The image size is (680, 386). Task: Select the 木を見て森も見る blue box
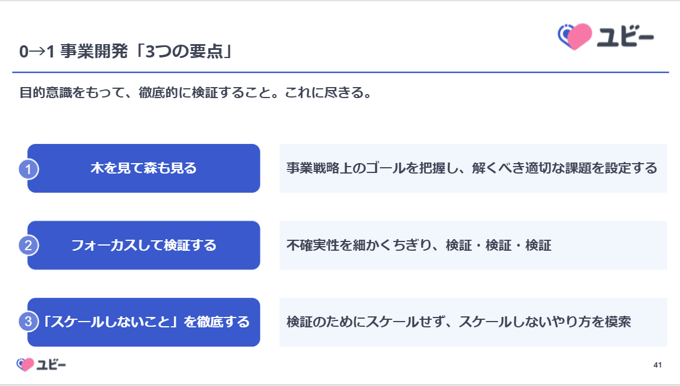[x=144, y=168]
